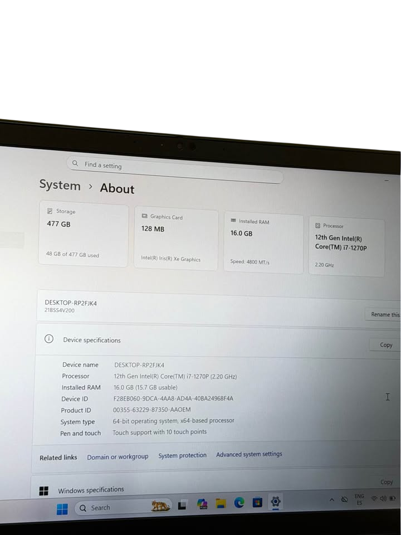Select Device ID value F28EB060-9DCA-4AA8-AD4A-40BA24968F4A

pos(173,398)
